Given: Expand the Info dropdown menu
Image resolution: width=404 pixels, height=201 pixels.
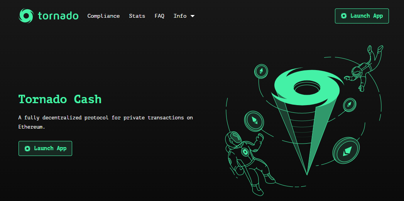Looking at the screenshot, I should click(x=184, y=16).
